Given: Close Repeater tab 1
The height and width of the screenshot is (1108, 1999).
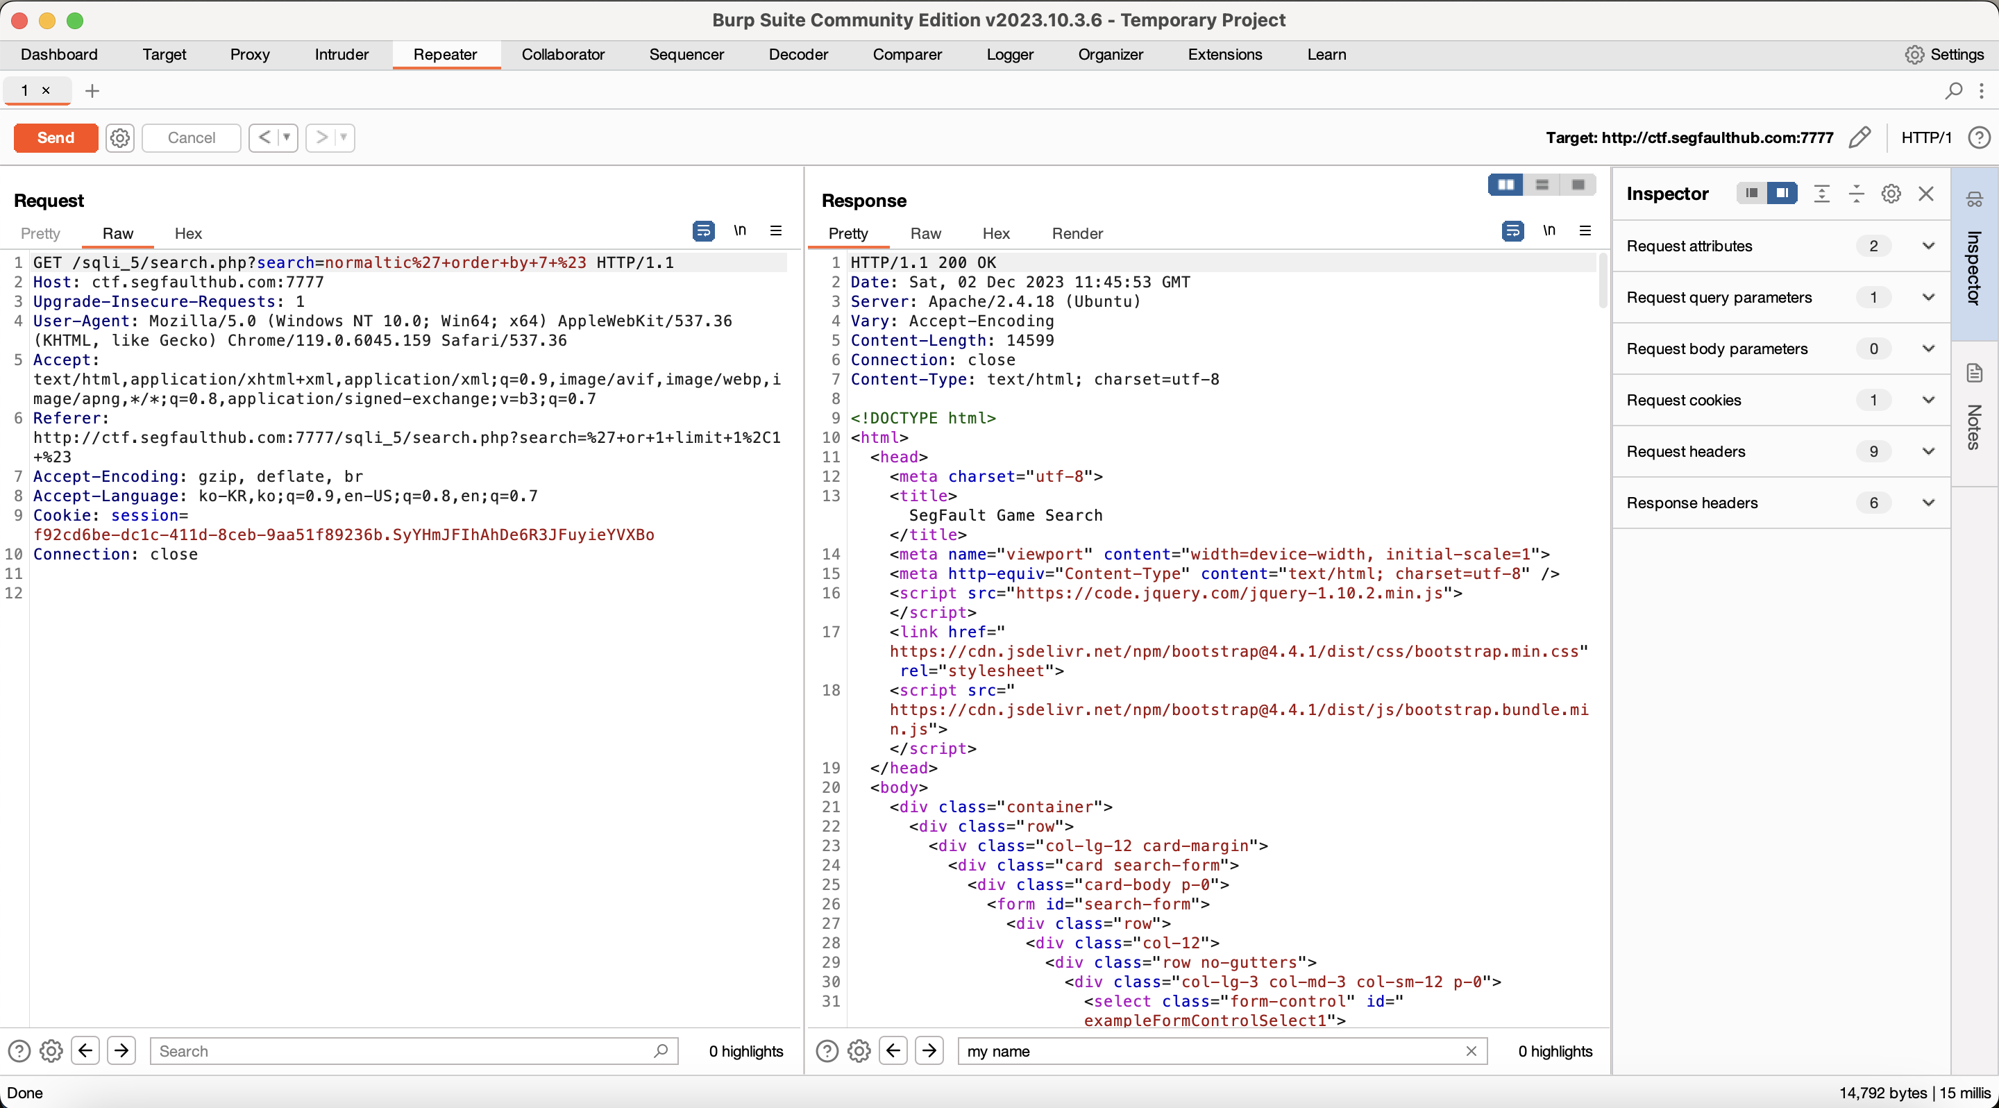Looking at the screenshot, I should (x=46, y=91).
